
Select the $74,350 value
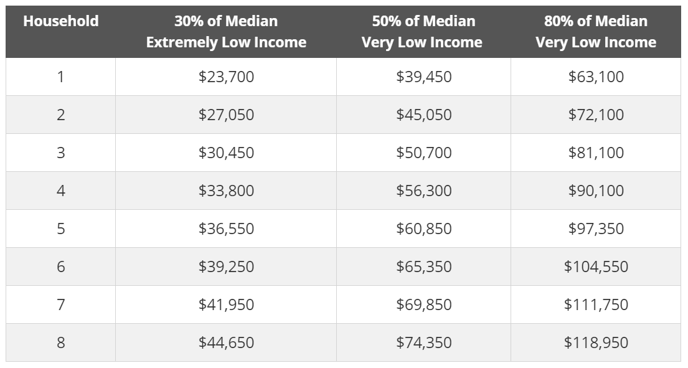tap(423, 342)
